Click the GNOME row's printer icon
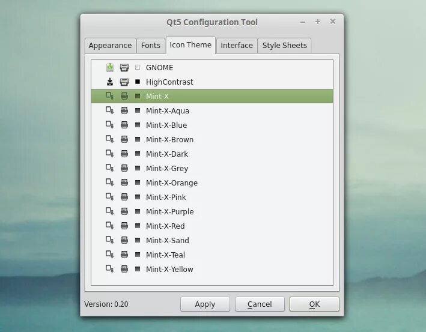Screen dimensions: 426x332 tap(124, 68)
